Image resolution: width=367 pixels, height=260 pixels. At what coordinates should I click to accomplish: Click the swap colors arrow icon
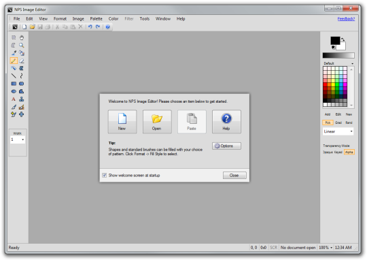pos(343,39)
